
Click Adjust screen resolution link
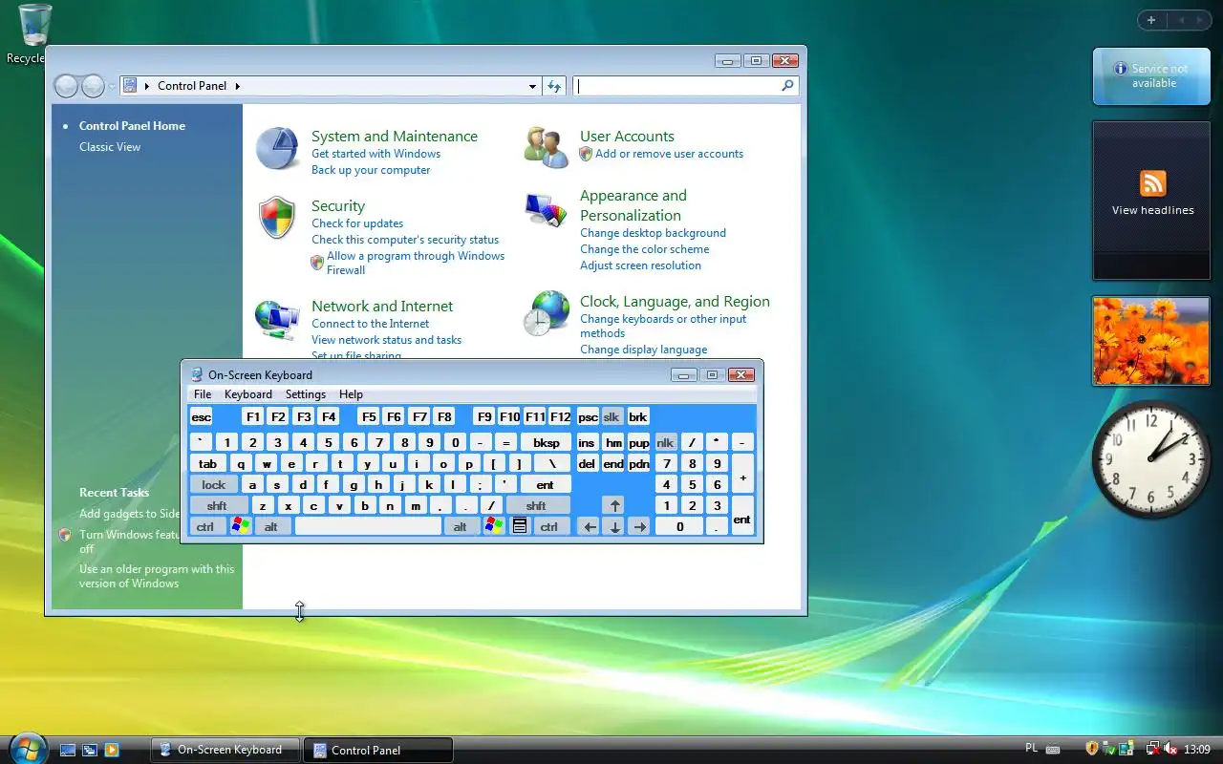[640, 265]
